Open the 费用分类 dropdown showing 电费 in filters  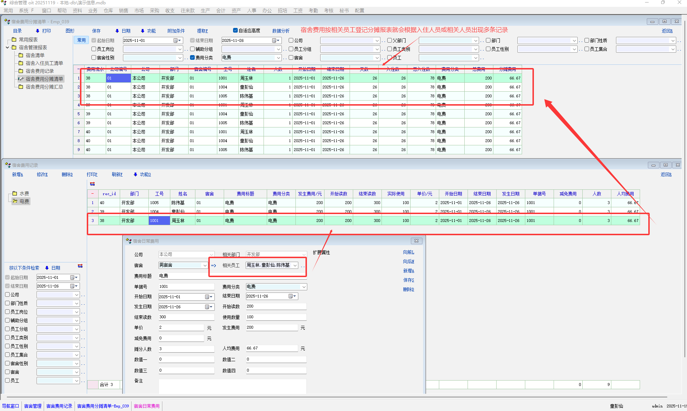click(278, 58)
